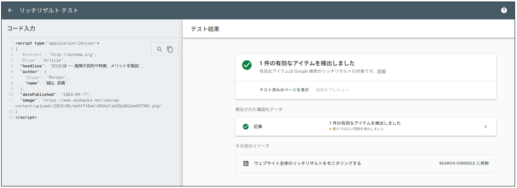517x188 pixels.
Task: Click 1件の有効なアイテムを検出しました heading in top card
Action: pos(307,63)
